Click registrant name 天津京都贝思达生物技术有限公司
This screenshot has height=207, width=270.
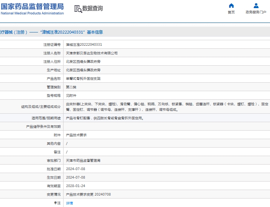pos(92,53)
